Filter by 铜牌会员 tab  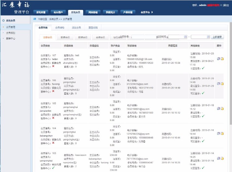(x=65, y=37)
